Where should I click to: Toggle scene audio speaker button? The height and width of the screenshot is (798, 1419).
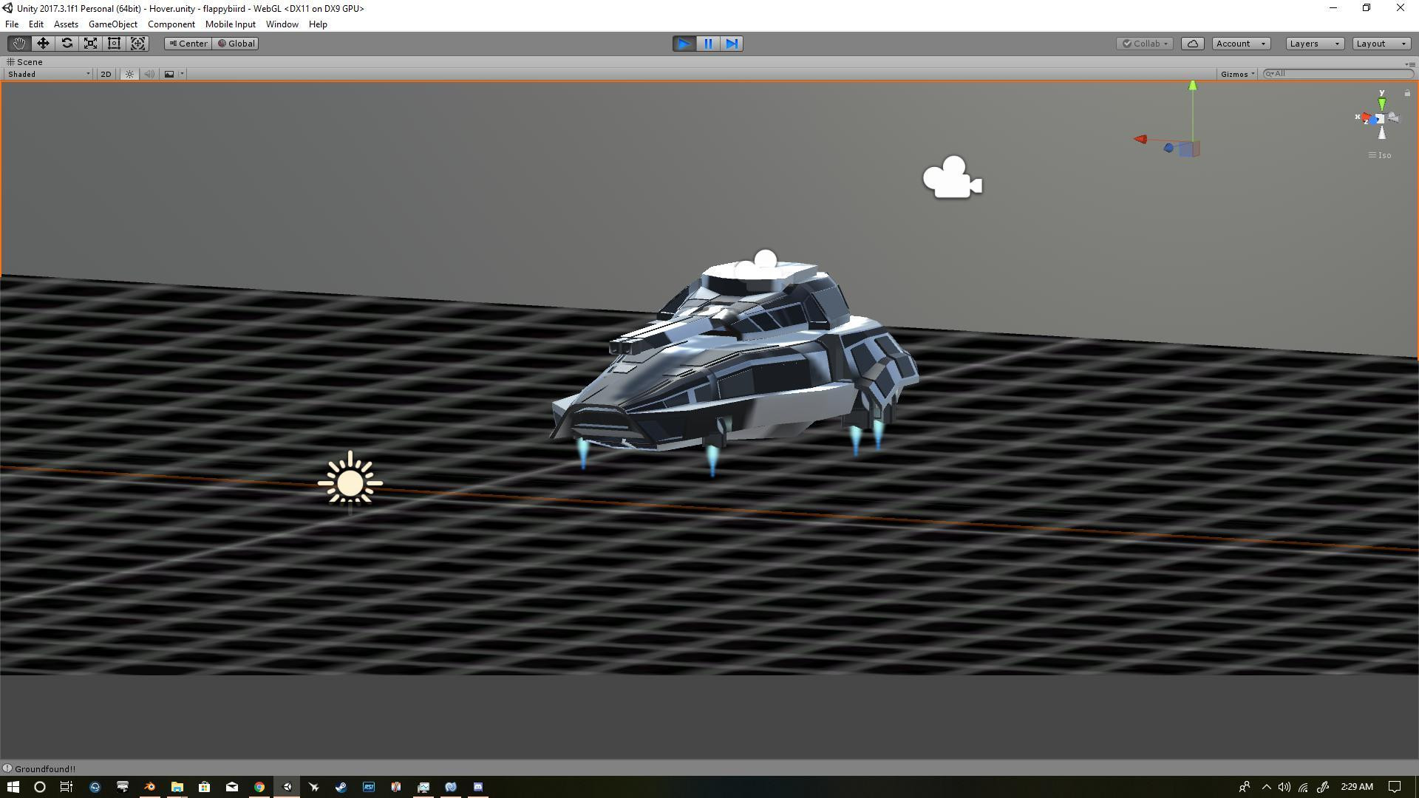149,74
